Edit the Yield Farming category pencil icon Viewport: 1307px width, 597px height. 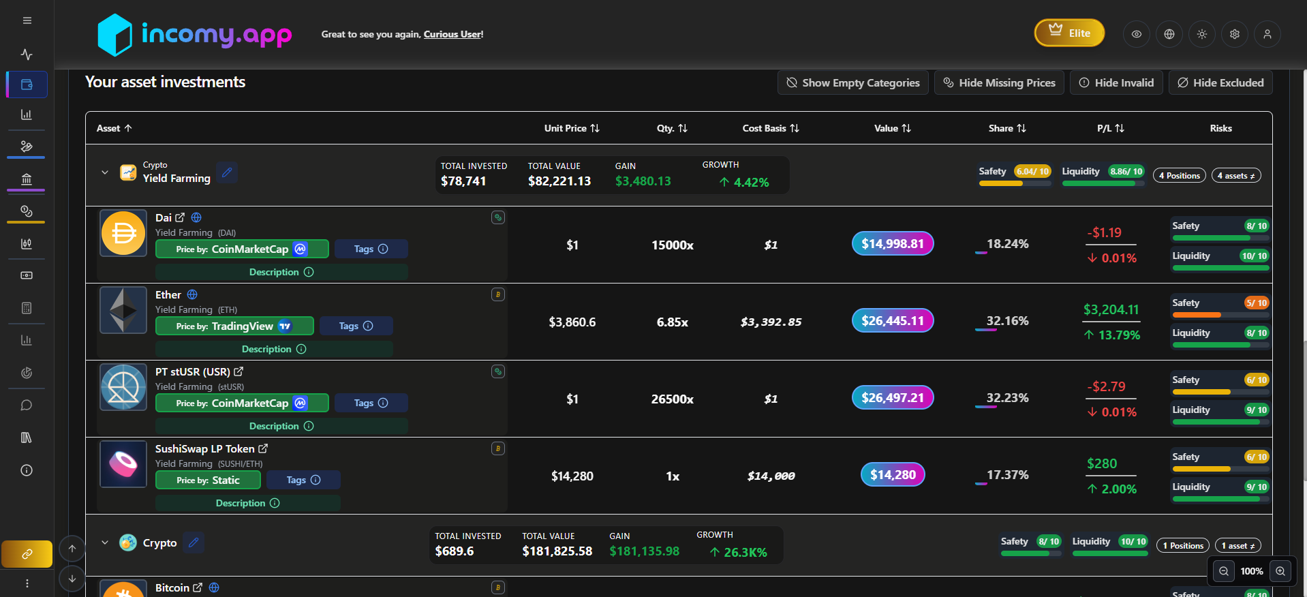[228, 172]
